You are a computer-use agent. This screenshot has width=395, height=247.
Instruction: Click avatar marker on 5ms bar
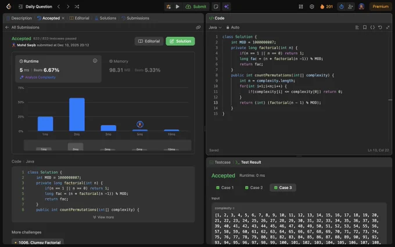[x=140, y=124]
